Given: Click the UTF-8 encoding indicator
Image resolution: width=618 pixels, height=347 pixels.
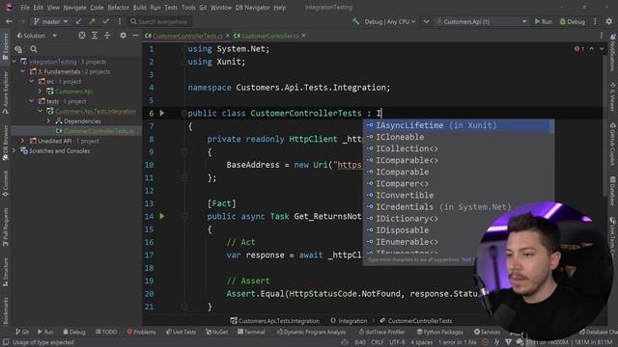Looking at the screenshot, I should tap(397, 343).
